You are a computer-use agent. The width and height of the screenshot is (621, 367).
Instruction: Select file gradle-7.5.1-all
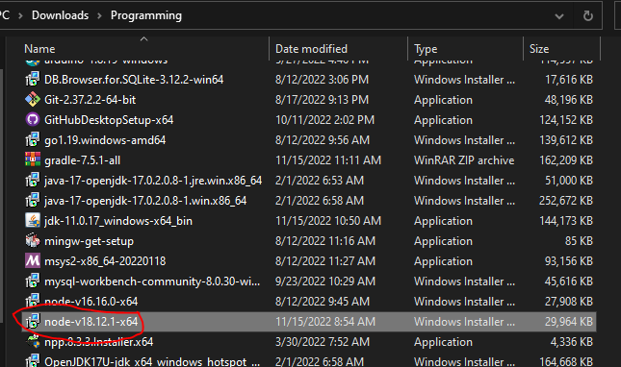[x=83, y=160]
